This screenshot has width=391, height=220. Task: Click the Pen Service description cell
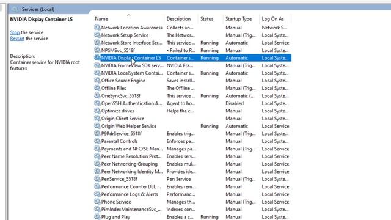[178, 179]
